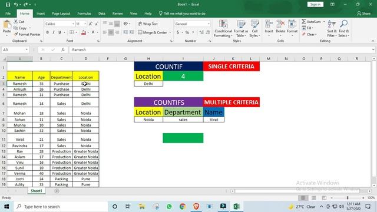This screenshot has width=377, height=212.
Task: Toggle center horizontal alignment
Action: [111, 32]
